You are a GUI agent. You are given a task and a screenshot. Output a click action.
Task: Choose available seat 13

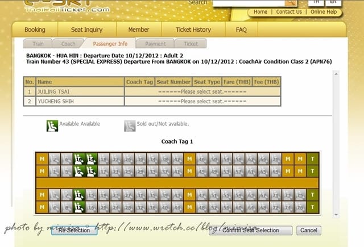(x=91, y=171)
